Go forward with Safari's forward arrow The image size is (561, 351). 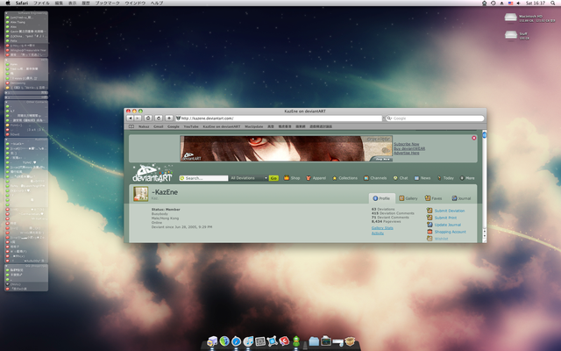point(138,118)
